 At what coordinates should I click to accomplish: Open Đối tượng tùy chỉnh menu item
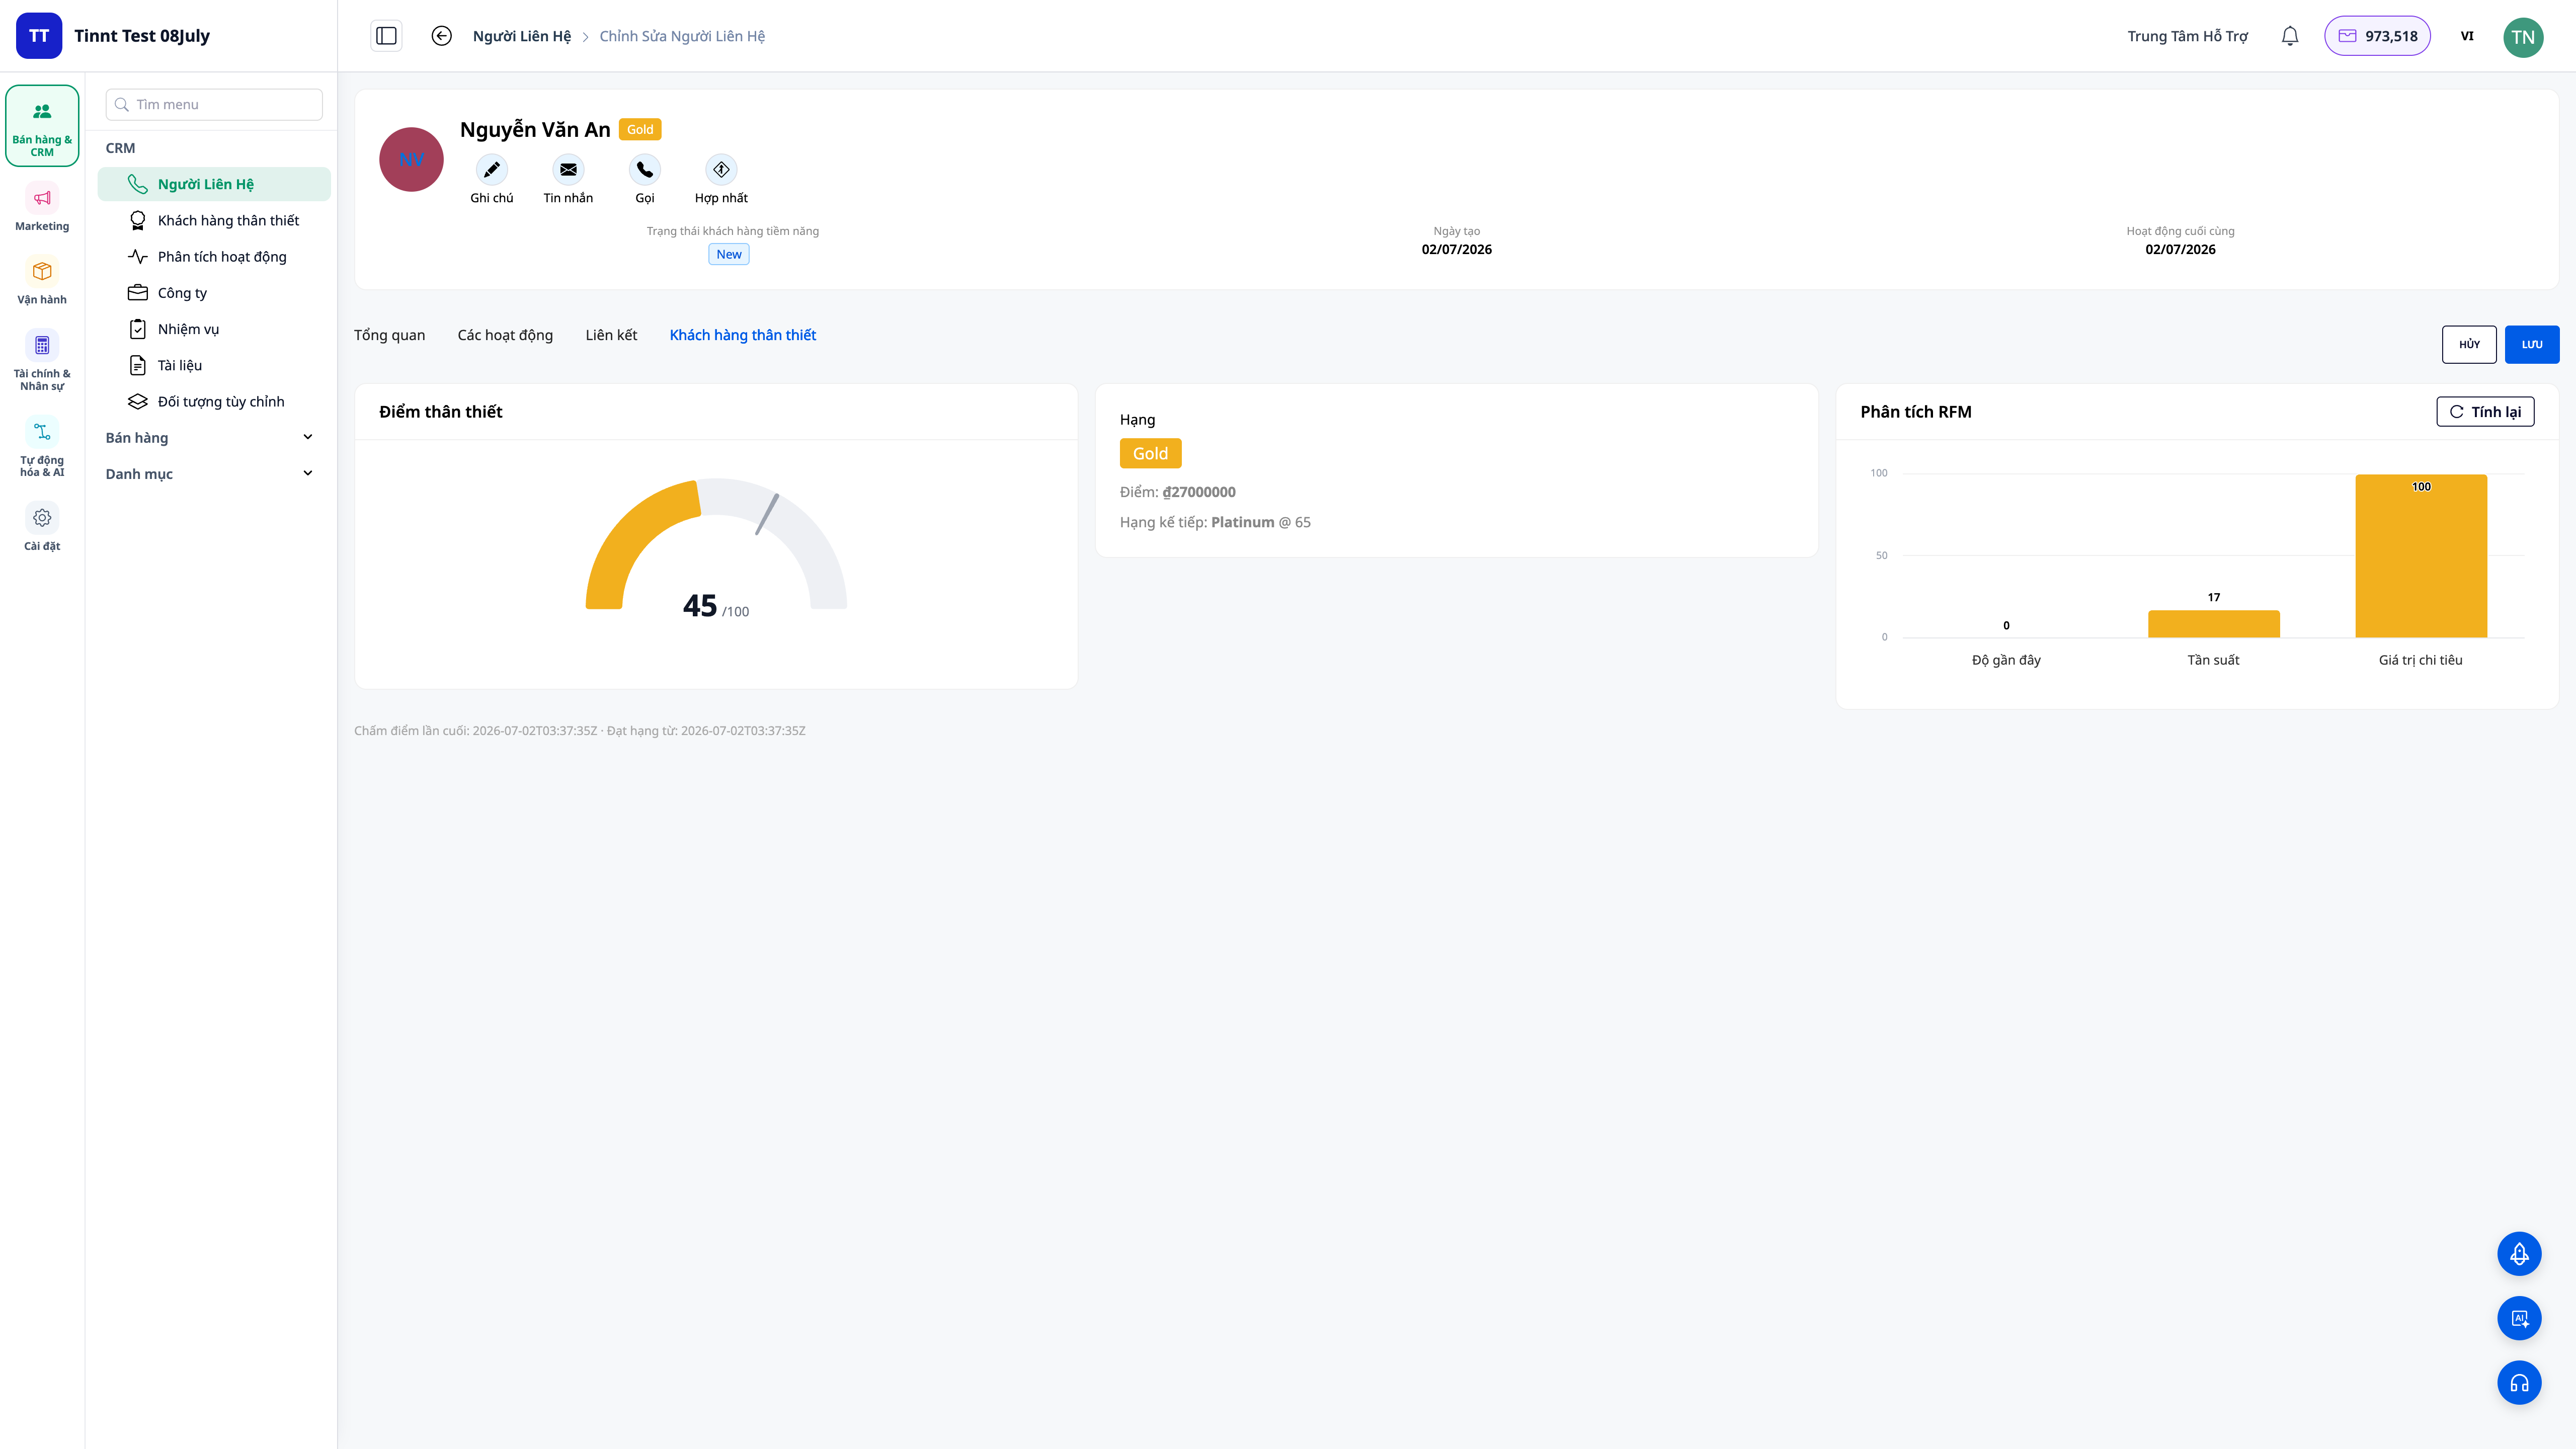point(214,401)
